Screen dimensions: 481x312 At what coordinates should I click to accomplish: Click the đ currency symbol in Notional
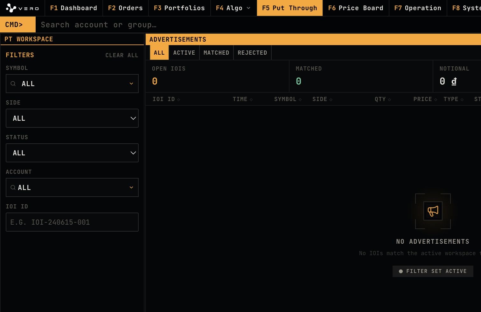tap(454, 81)
